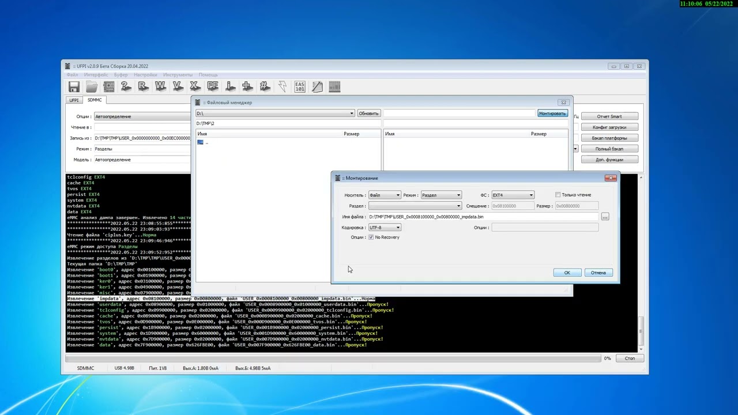Open the Буфер menu
The width and height of the screenshot is (738, 415).
coord(121,75)
